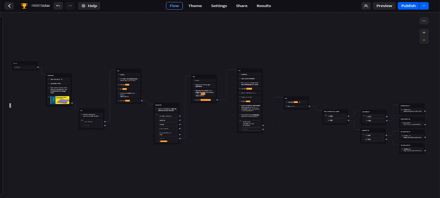Click the redo arrow button
Screen dimensions: 440x198
(x=70, y=6)
